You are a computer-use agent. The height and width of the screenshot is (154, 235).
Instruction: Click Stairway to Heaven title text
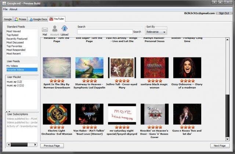tap(89, 86)
